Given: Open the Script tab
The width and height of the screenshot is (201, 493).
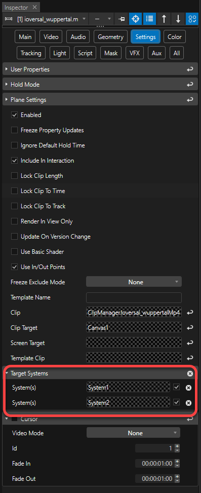Looking at the screenshot, I should coord(85,53).
